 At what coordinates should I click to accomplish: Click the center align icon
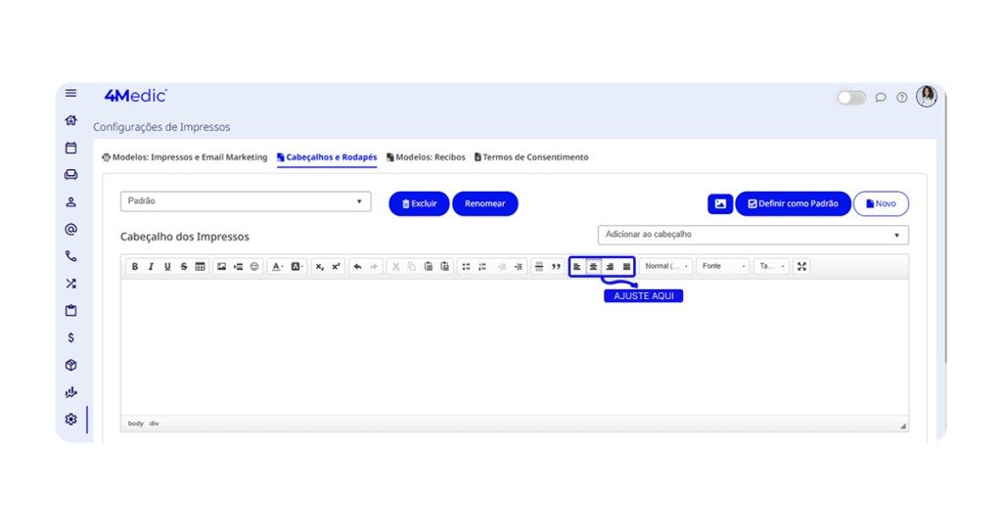(593, 267)
